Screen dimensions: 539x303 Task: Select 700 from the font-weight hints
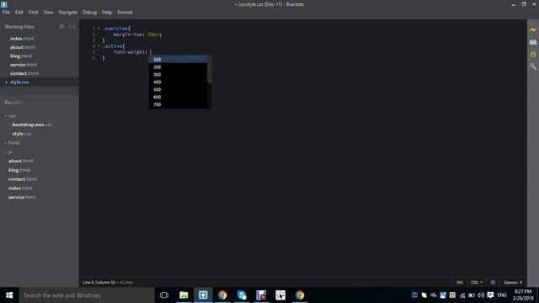[x=178, y=104]
